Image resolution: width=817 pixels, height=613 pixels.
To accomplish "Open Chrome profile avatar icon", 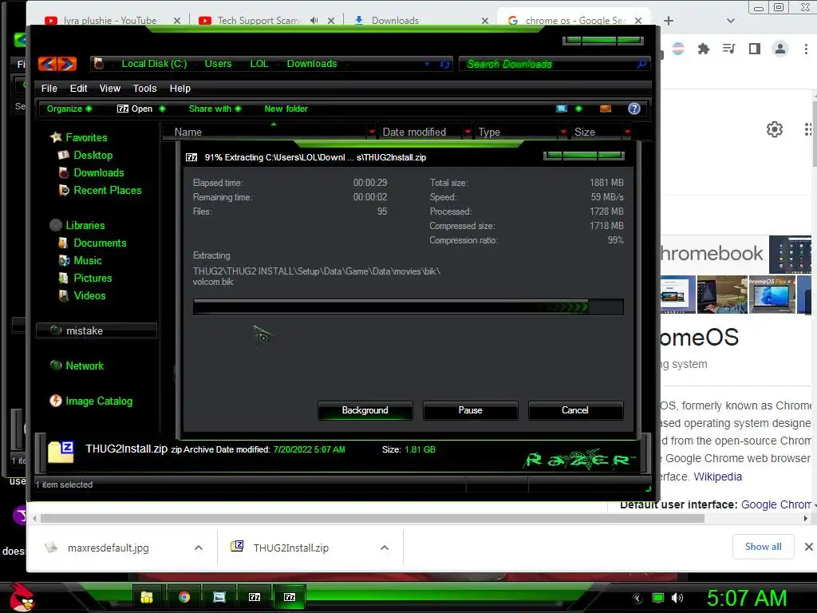I will click(x=780, y=49).
